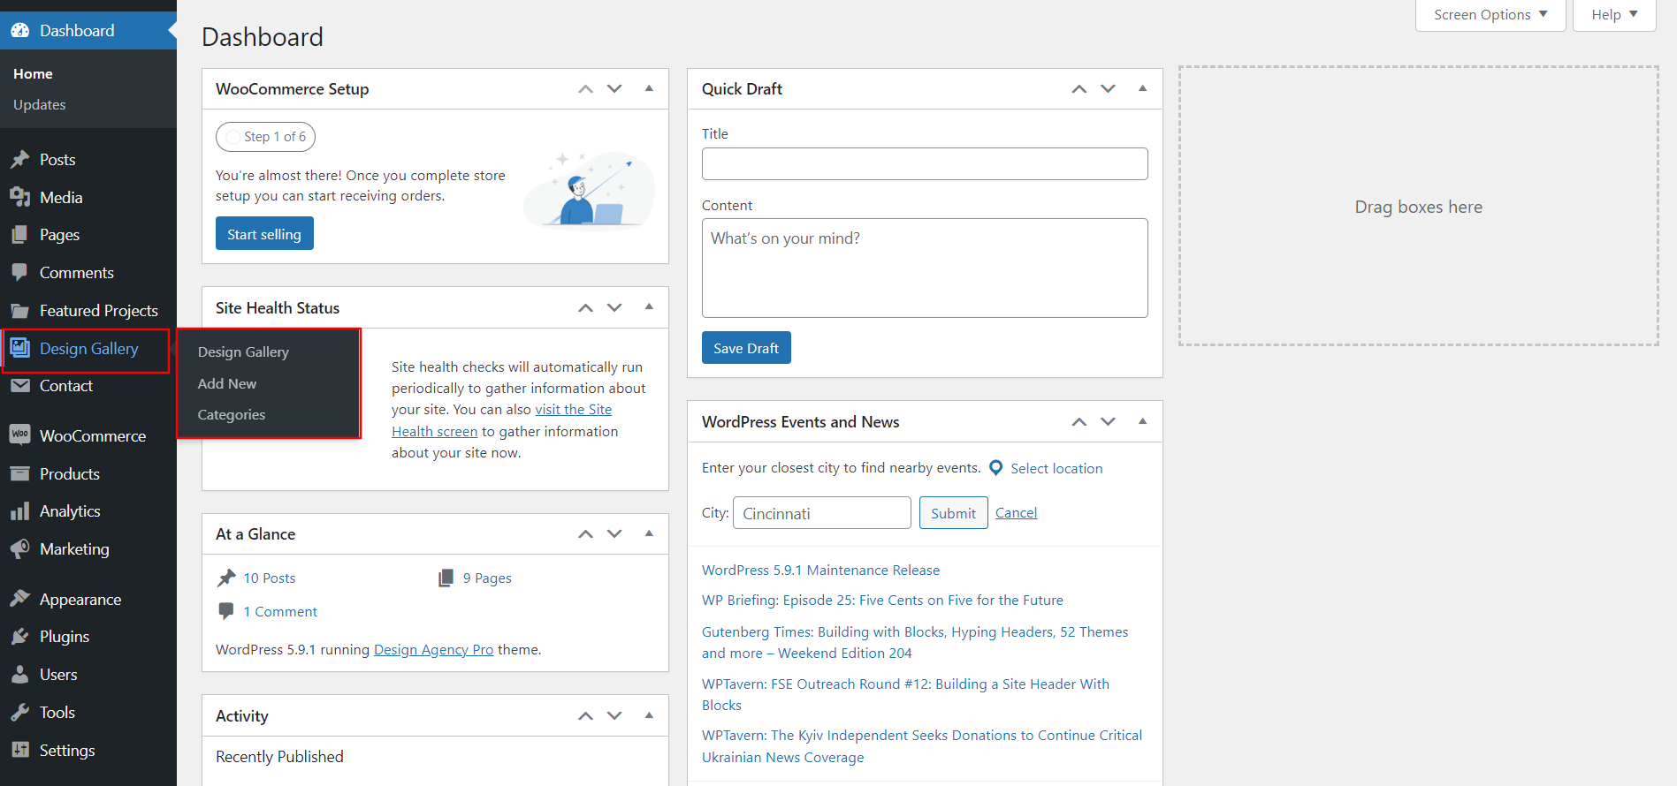
Task: Click the Users person icon
Action: [x=19, y=675]
